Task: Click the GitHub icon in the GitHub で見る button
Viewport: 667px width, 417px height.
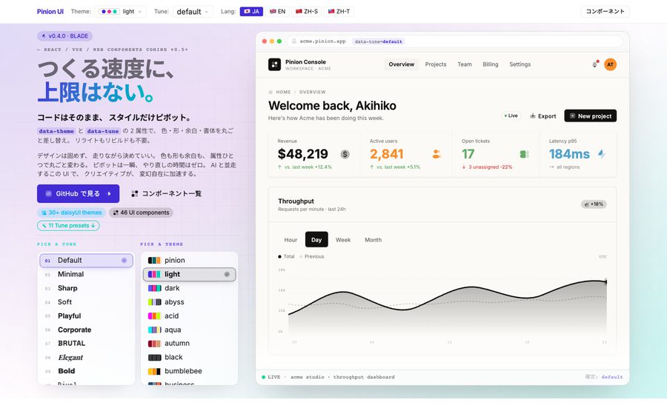Action: (x=48, y=194)
